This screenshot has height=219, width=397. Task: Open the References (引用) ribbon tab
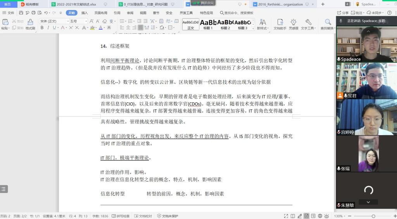tap(117, 13)
